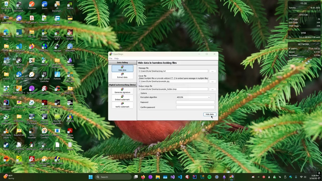Select the PJPT.zip desktop file
Screen dimensions: 322x181
(x=32, y=34)
